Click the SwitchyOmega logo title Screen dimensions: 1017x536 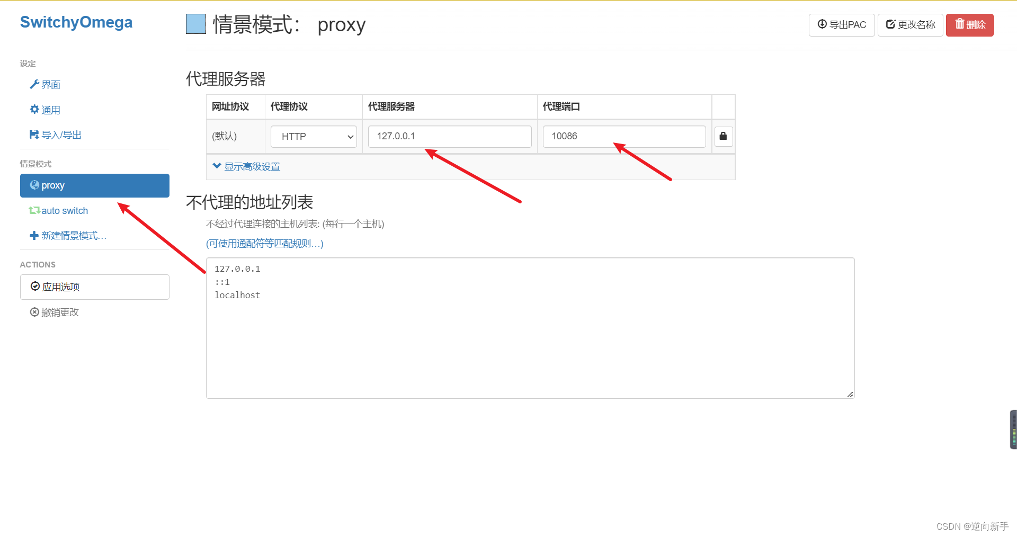point(76,22)
